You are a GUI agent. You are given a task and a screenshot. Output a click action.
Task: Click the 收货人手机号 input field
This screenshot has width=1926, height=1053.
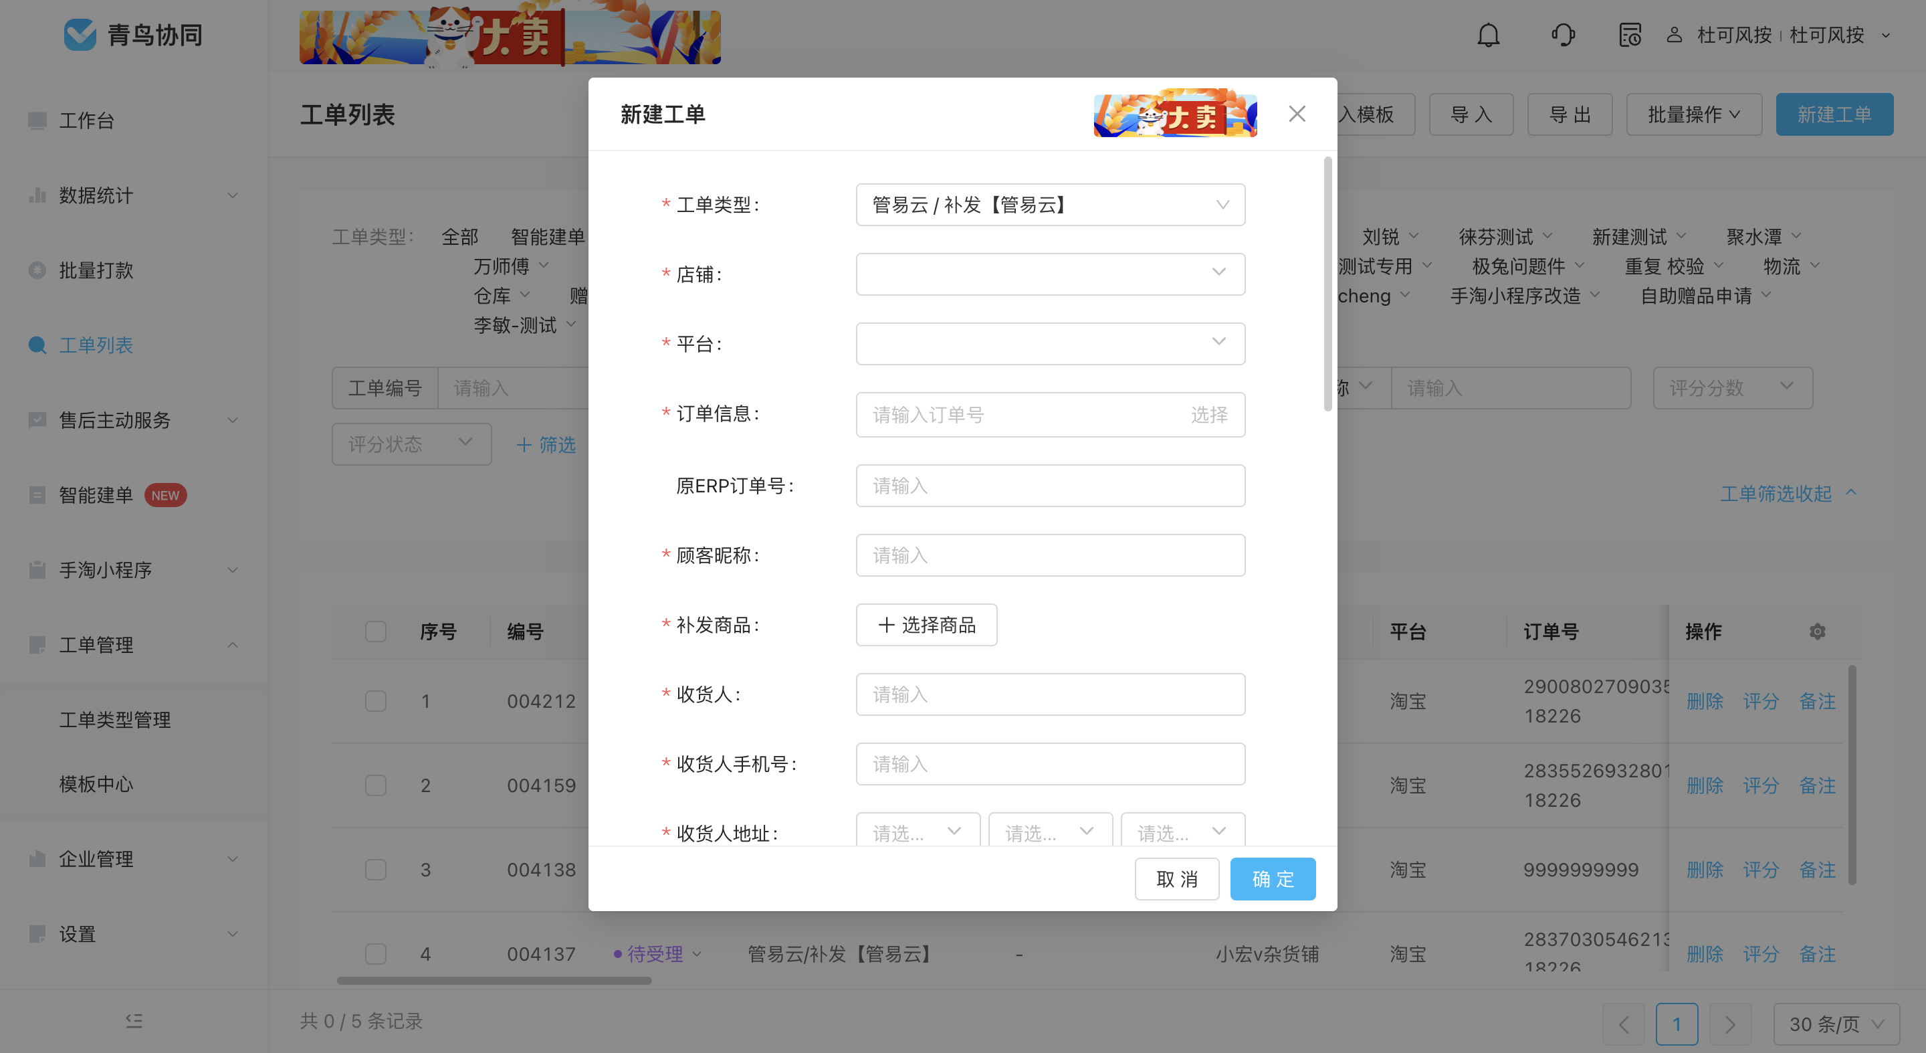(x=1050, y=763)
